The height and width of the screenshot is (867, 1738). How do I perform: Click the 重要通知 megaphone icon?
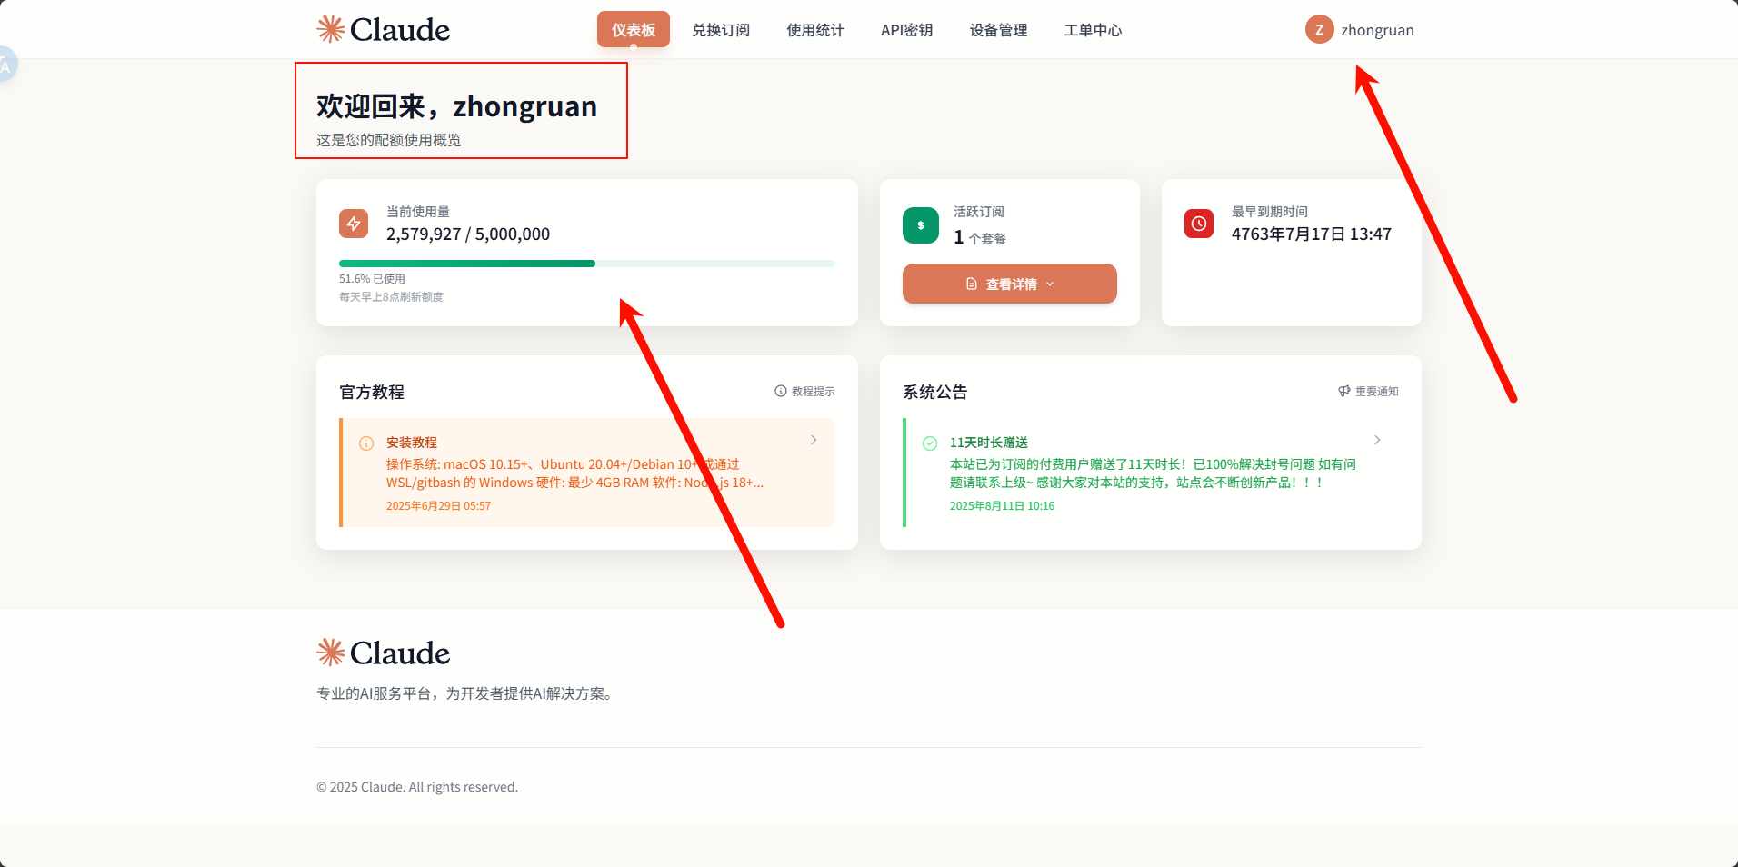[1344, 391]
